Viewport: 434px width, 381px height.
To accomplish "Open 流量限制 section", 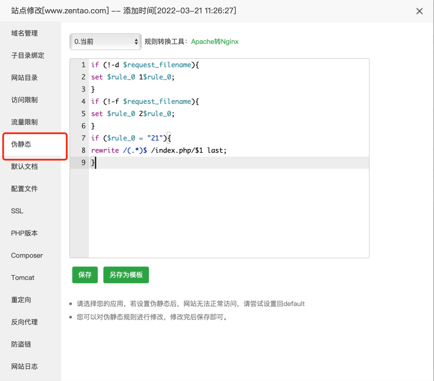I will click(24, 122).
